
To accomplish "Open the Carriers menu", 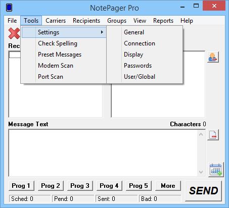I will click(56, 21).
